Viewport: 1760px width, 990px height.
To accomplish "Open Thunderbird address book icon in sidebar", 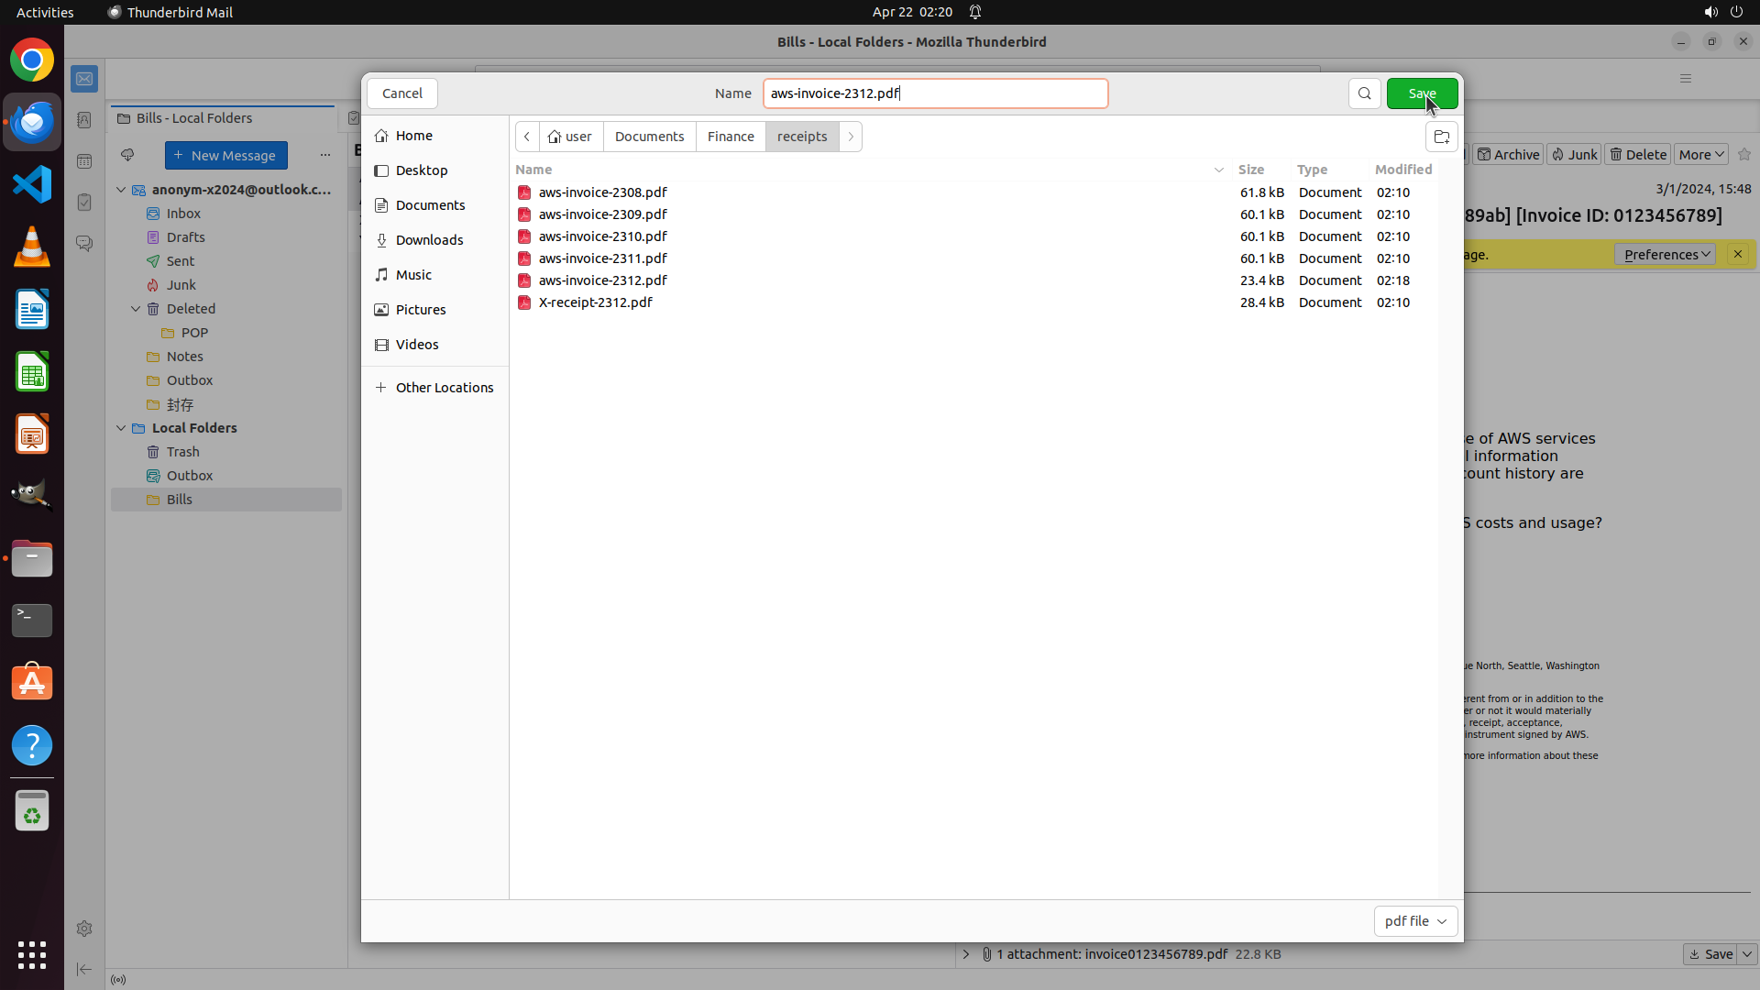I will click(84, 121).
